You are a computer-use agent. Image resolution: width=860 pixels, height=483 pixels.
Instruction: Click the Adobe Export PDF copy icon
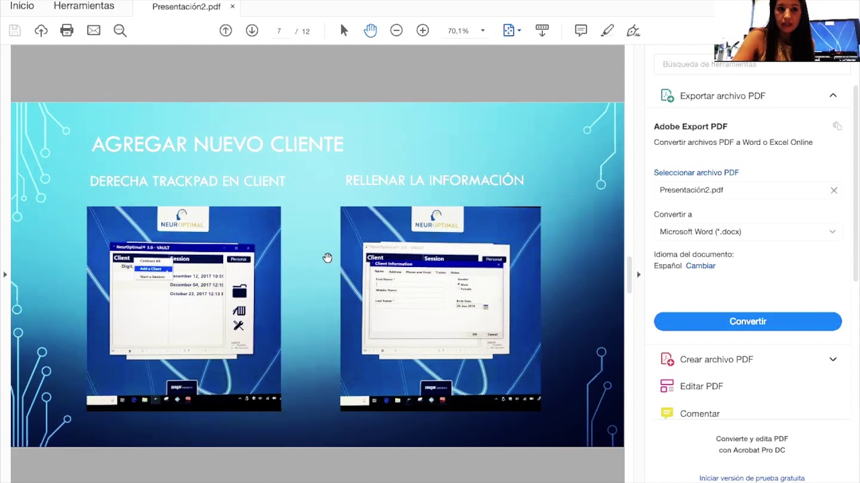[x=837, y=126]
